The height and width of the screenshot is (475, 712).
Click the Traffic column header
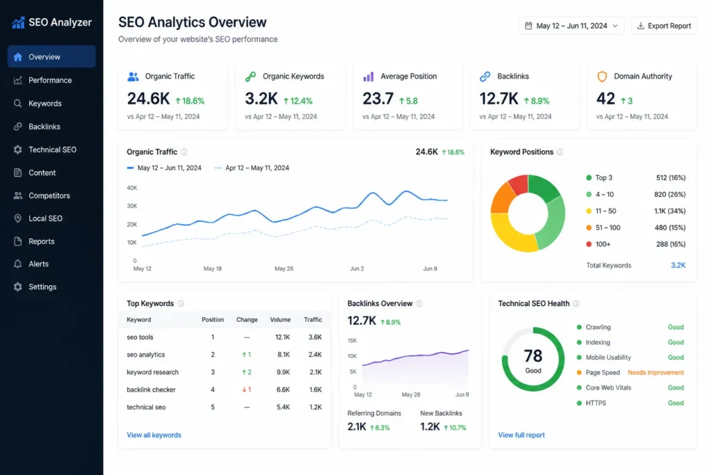click(x=313, y=320)
